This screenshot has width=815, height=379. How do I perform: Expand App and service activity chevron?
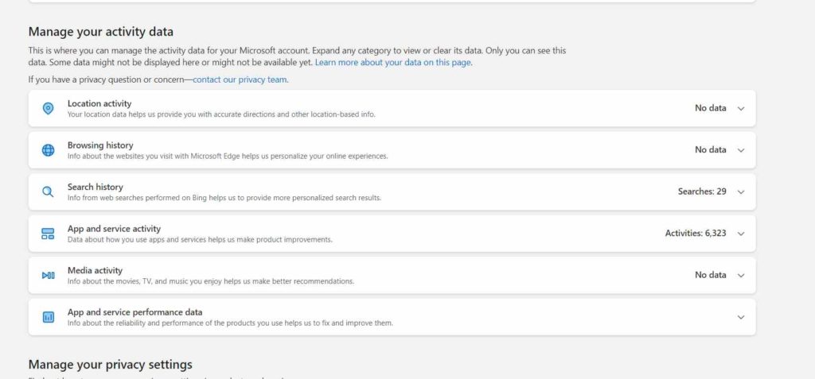click(741, 234)
